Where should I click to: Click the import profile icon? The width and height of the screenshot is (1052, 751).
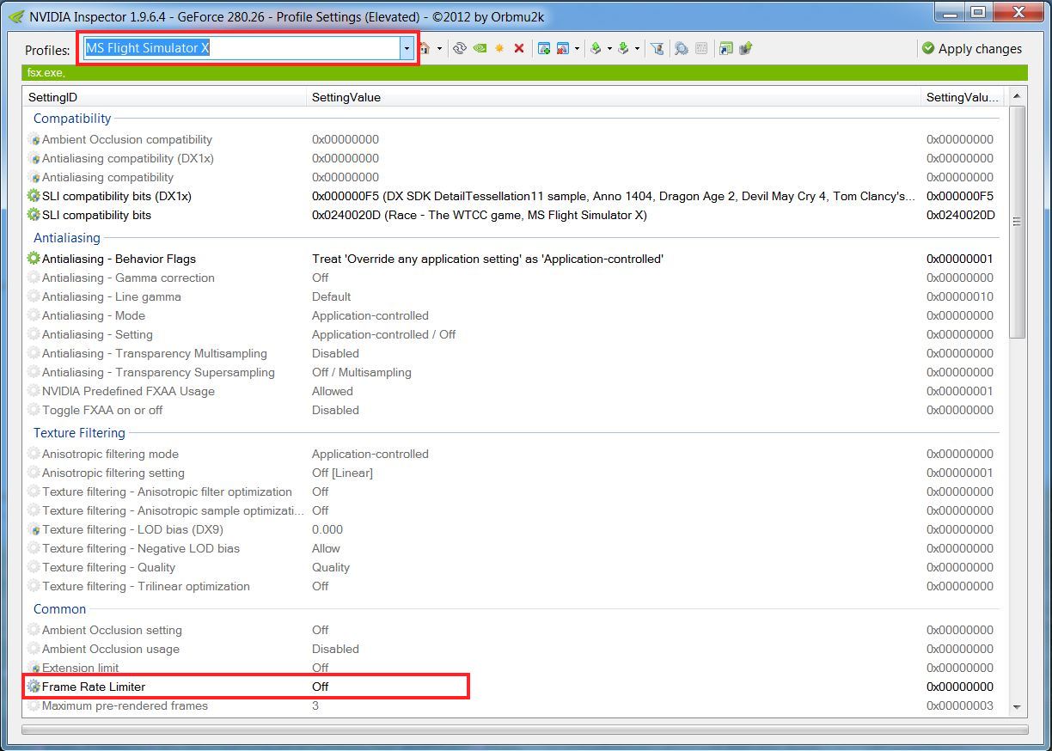(623, 49)
